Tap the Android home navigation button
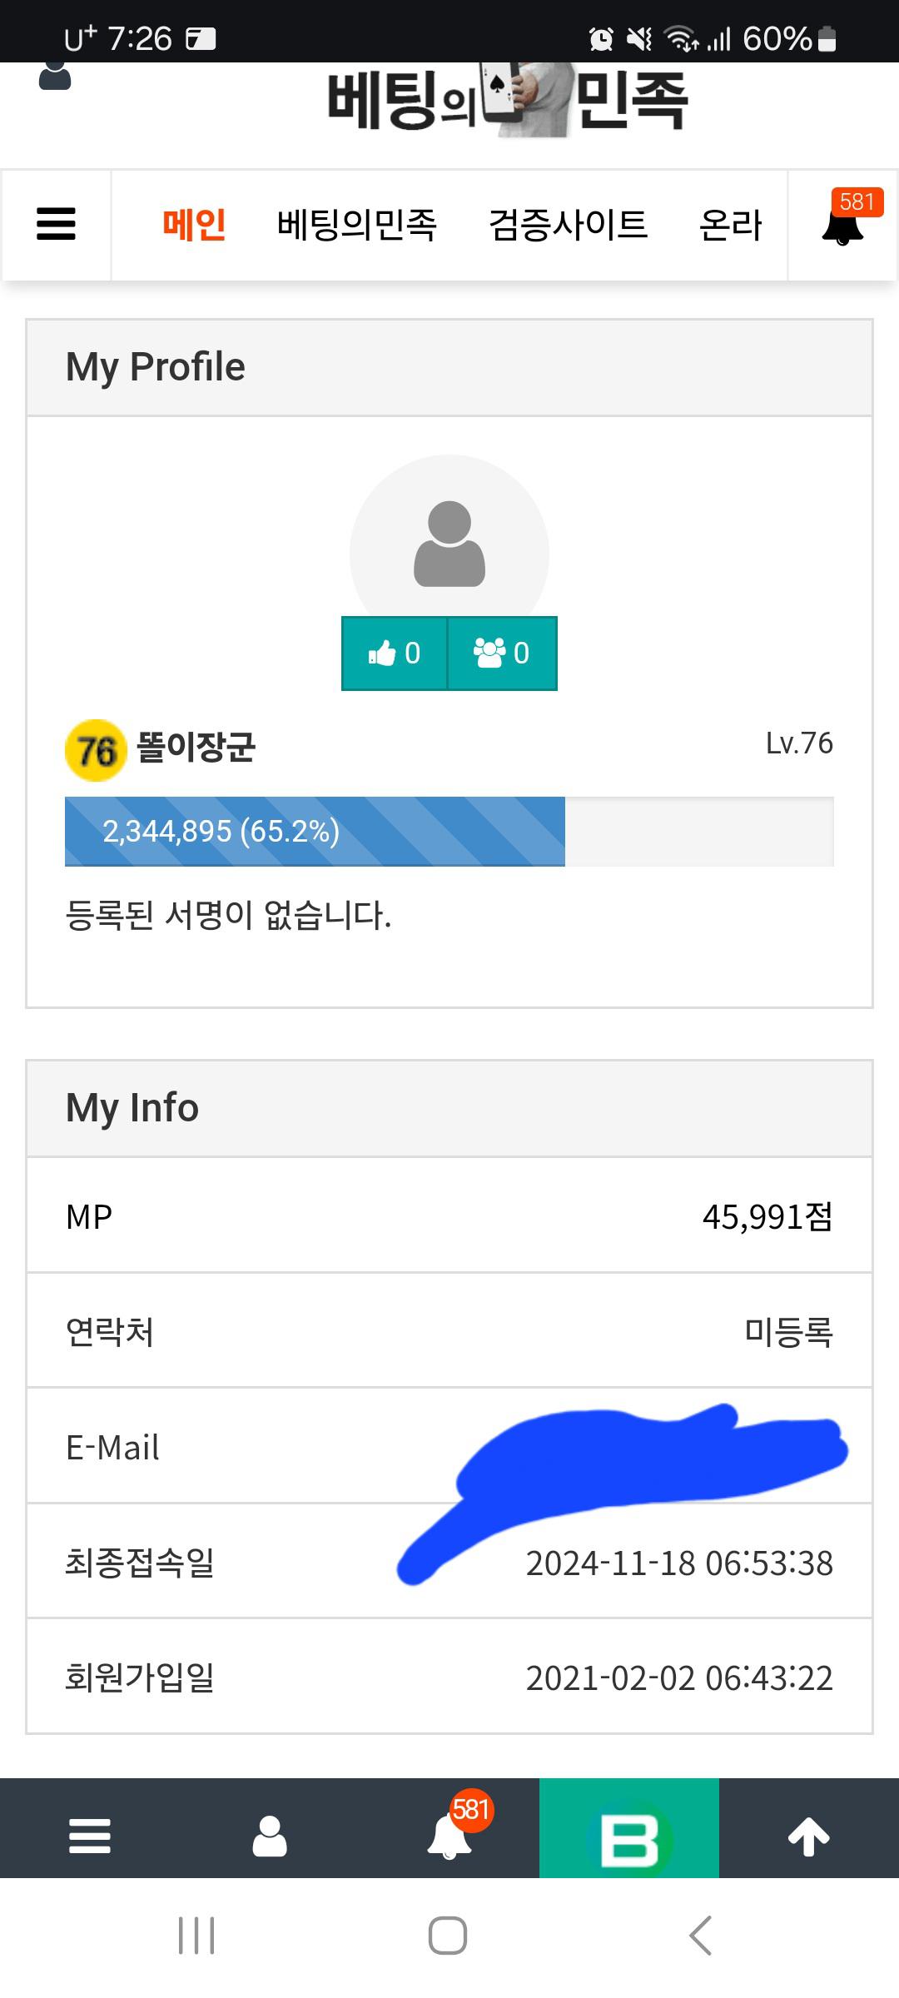The height and width of the screenshot is (1998, 899). (x=448, y=1935)
